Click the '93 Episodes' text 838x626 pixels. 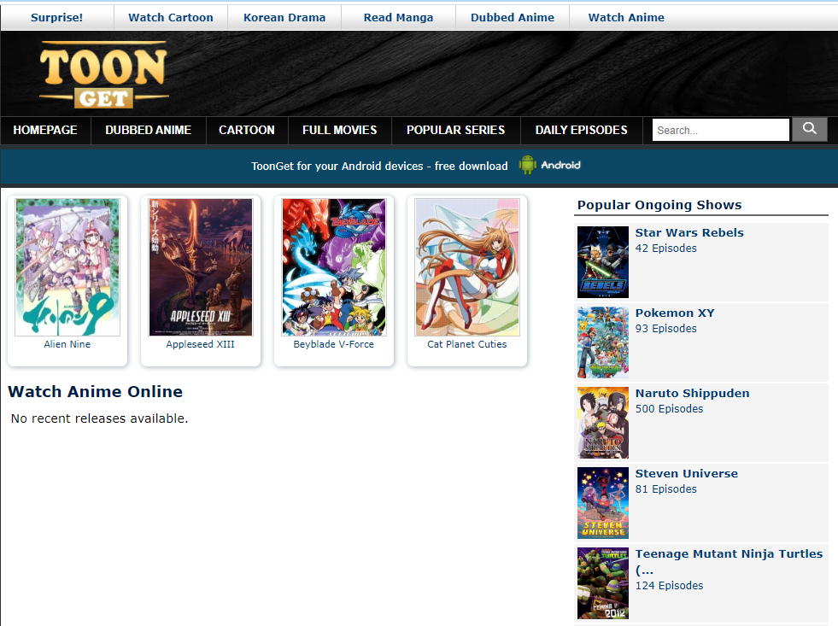[666, 329]
